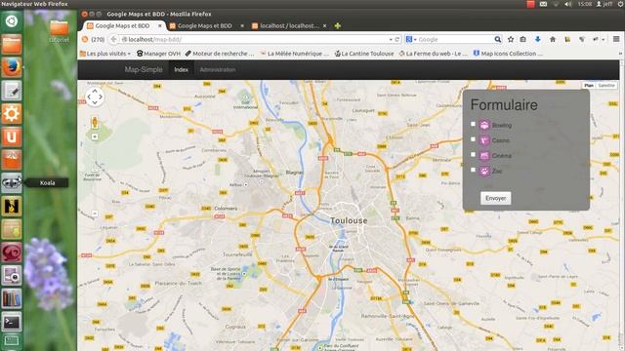The height and width of the screenshot is (351, 625).
Task: Open La Cantine Toulouse bookmark
Action: click(364, 54)
